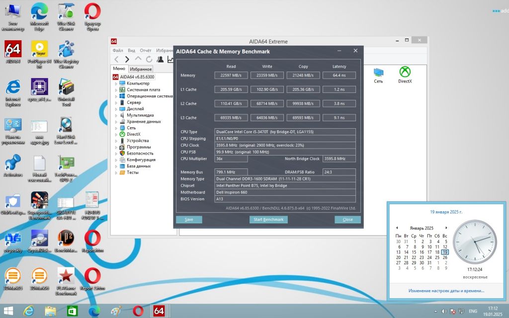Go to next month in calendar
Image resolution: width=509 pixels, height=318 pixels.
point(446,228)
